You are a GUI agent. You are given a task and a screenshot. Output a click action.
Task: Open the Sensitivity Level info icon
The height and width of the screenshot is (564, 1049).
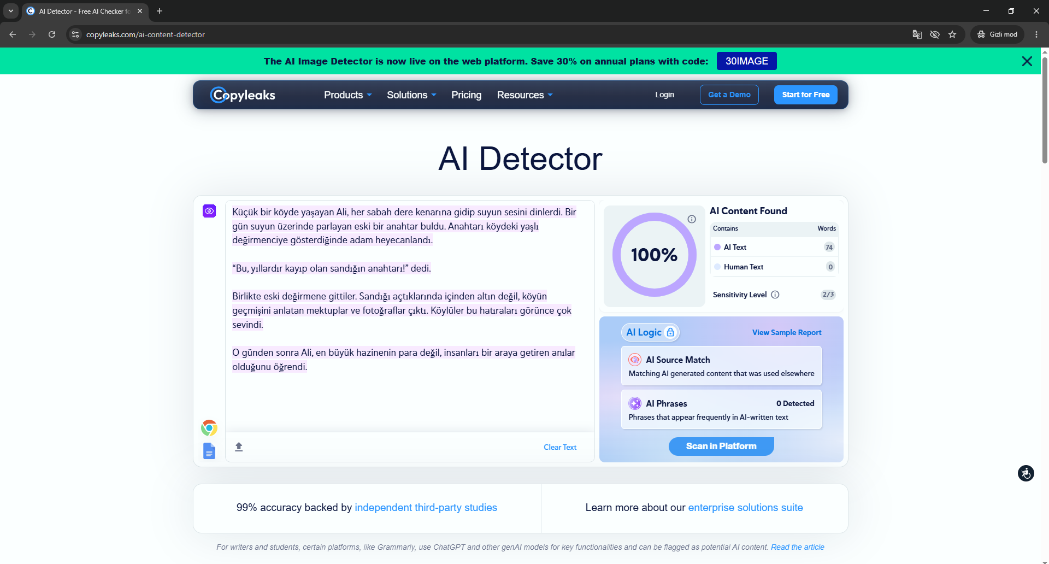[775, 295]
